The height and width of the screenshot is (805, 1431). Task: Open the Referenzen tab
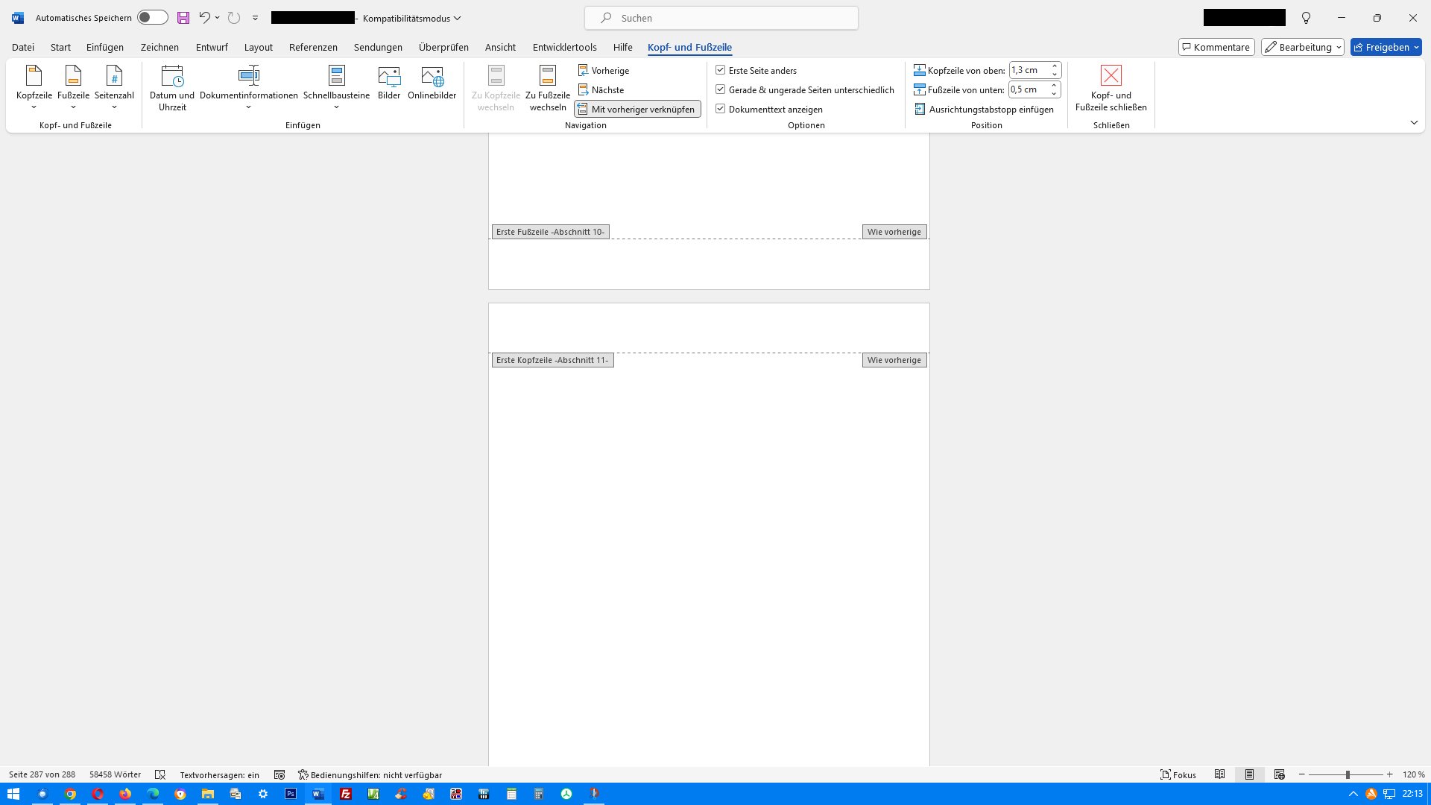click(x=313, y=47)
